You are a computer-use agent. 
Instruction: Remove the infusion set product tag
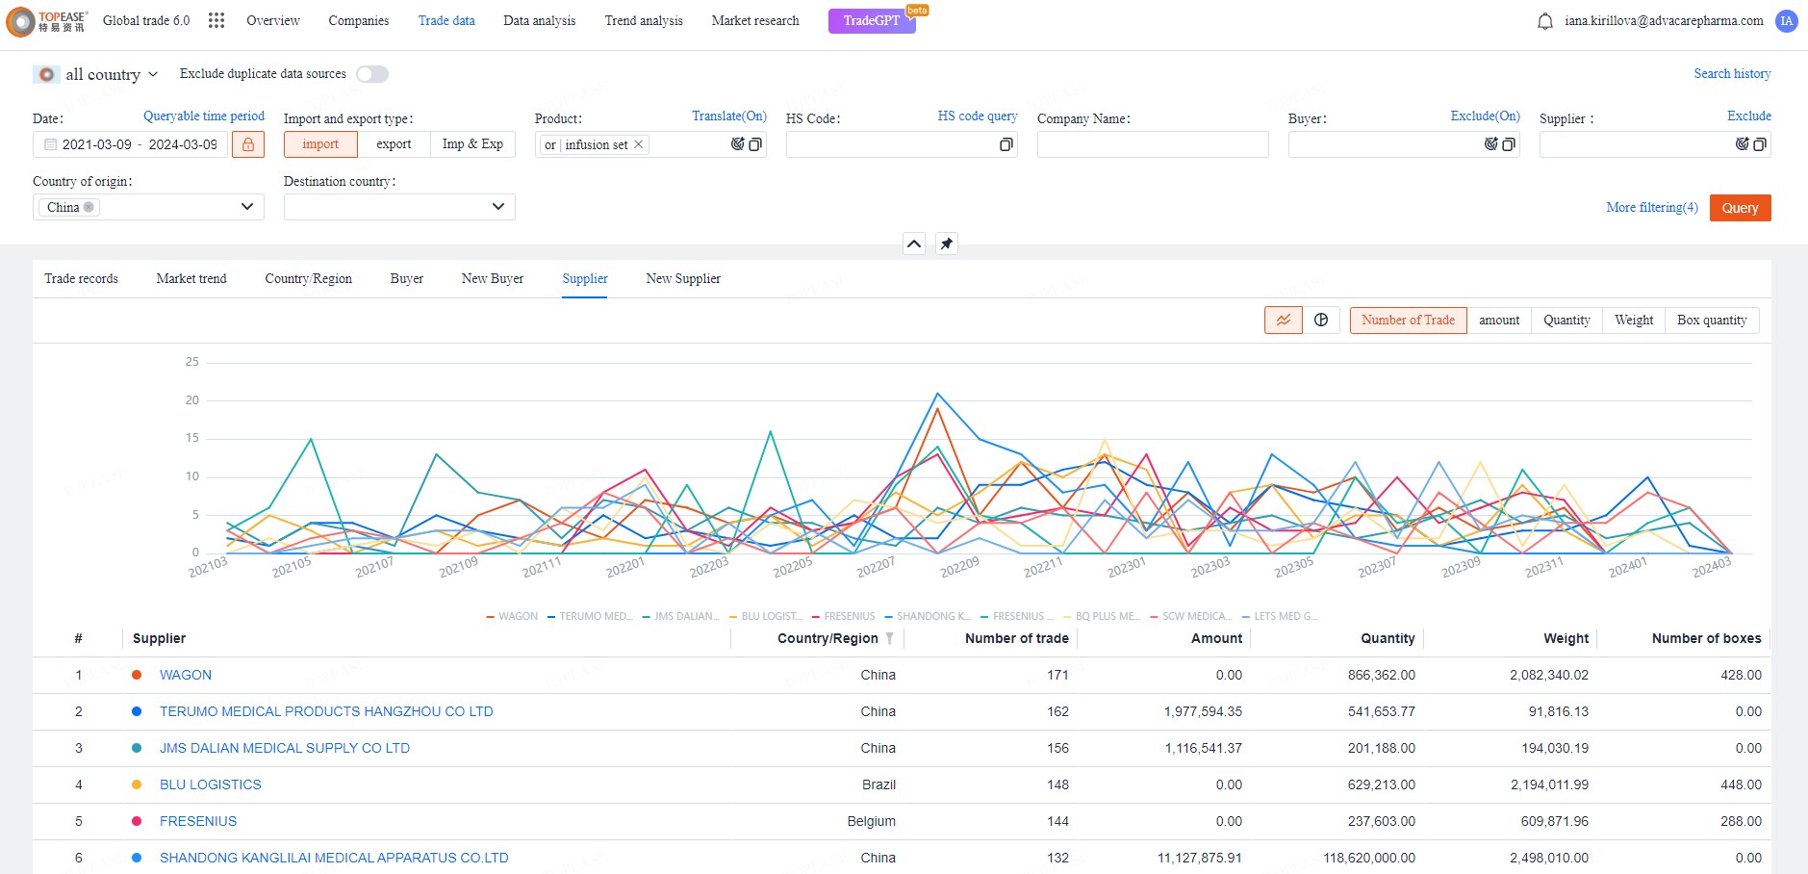638,144
